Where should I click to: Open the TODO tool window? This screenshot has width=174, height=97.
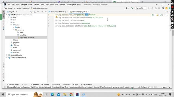[x=25, y=85]
